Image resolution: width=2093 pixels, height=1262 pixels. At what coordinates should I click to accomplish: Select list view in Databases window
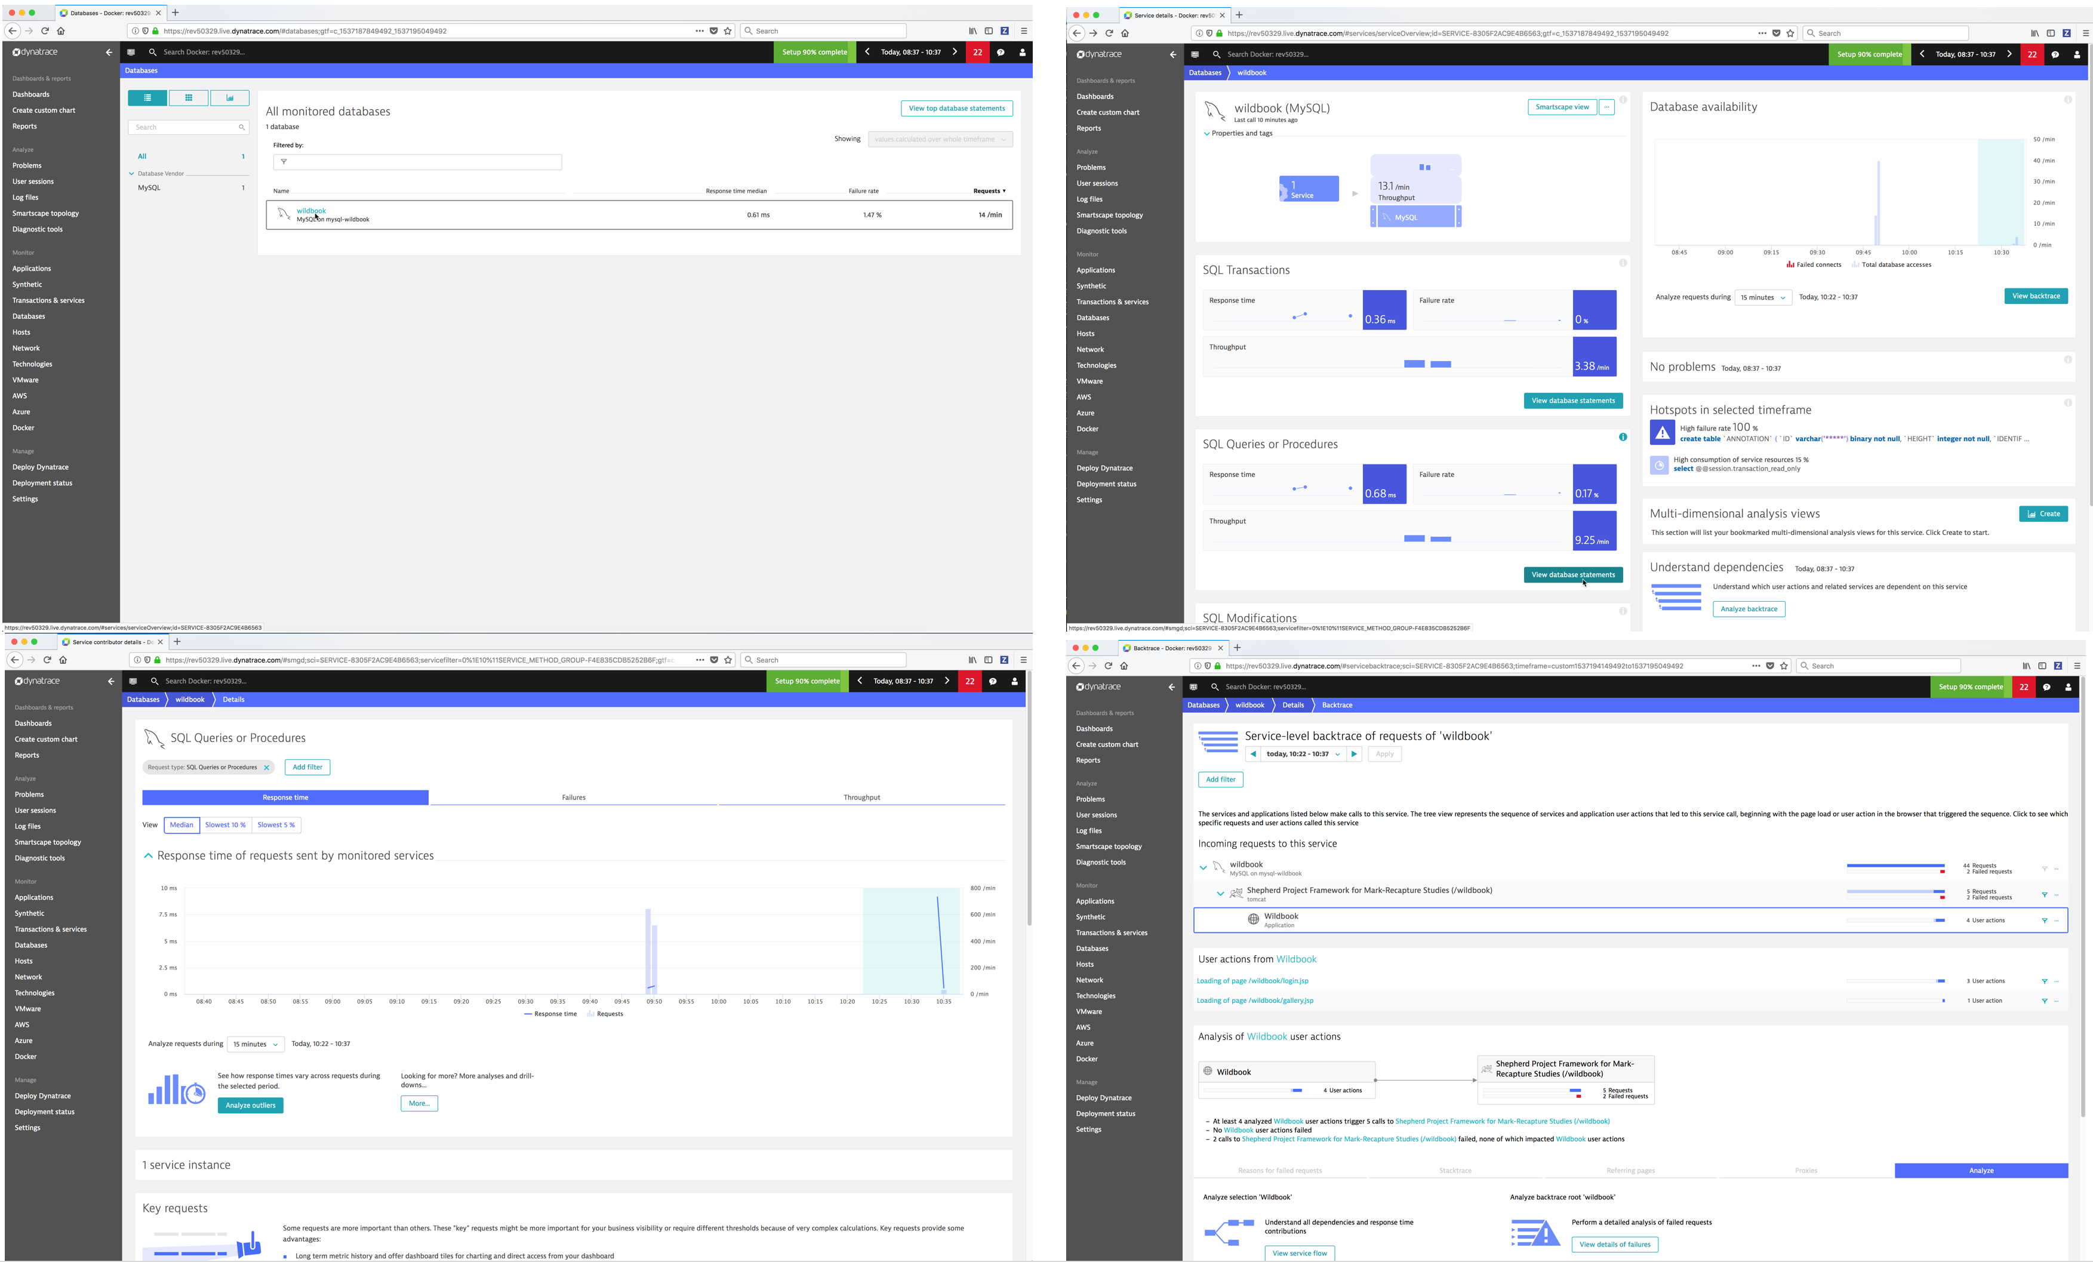(147, 98)
